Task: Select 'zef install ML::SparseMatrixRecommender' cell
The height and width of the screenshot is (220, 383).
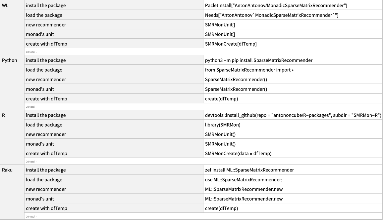Action: coord(249,170)
